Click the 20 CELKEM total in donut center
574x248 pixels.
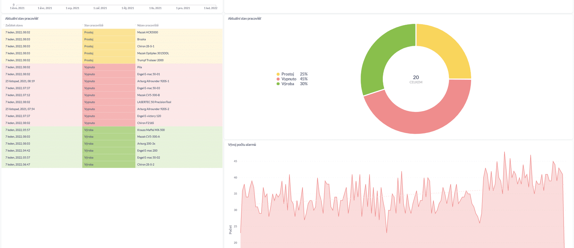[x=416, y=79]
